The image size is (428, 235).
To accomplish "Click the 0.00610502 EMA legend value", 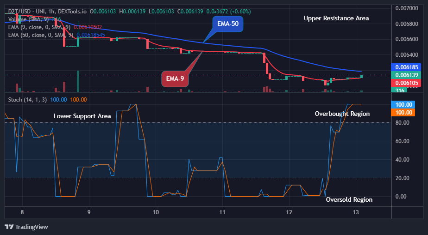I will pyautogui.click(x=88, y=27).
